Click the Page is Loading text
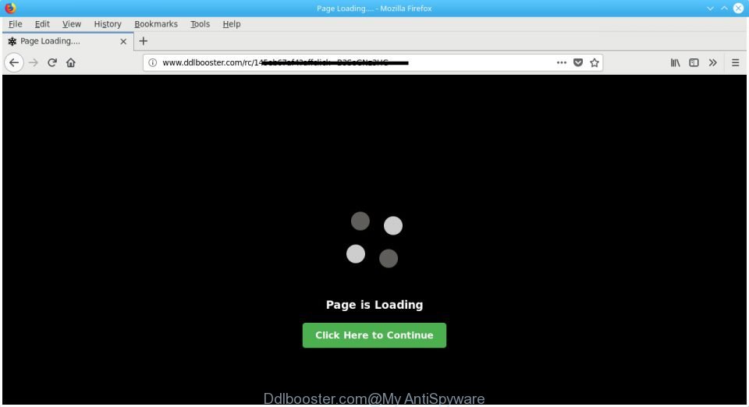The width and height of the screenshot is (749, 407). click(x=374, y=304)
